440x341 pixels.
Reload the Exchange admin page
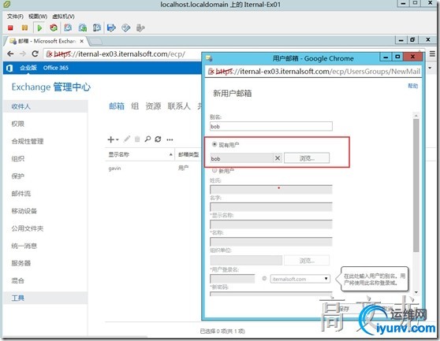35,54
